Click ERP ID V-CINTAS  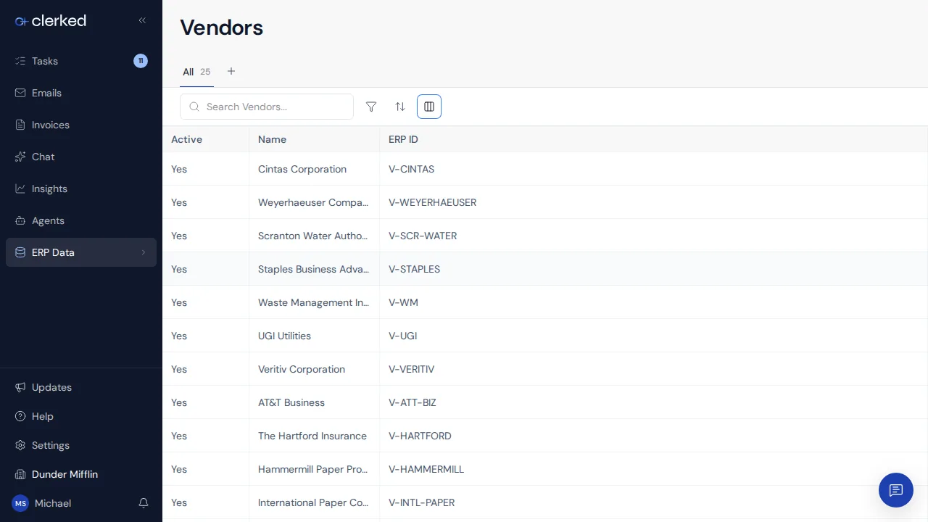click(411, 169)
